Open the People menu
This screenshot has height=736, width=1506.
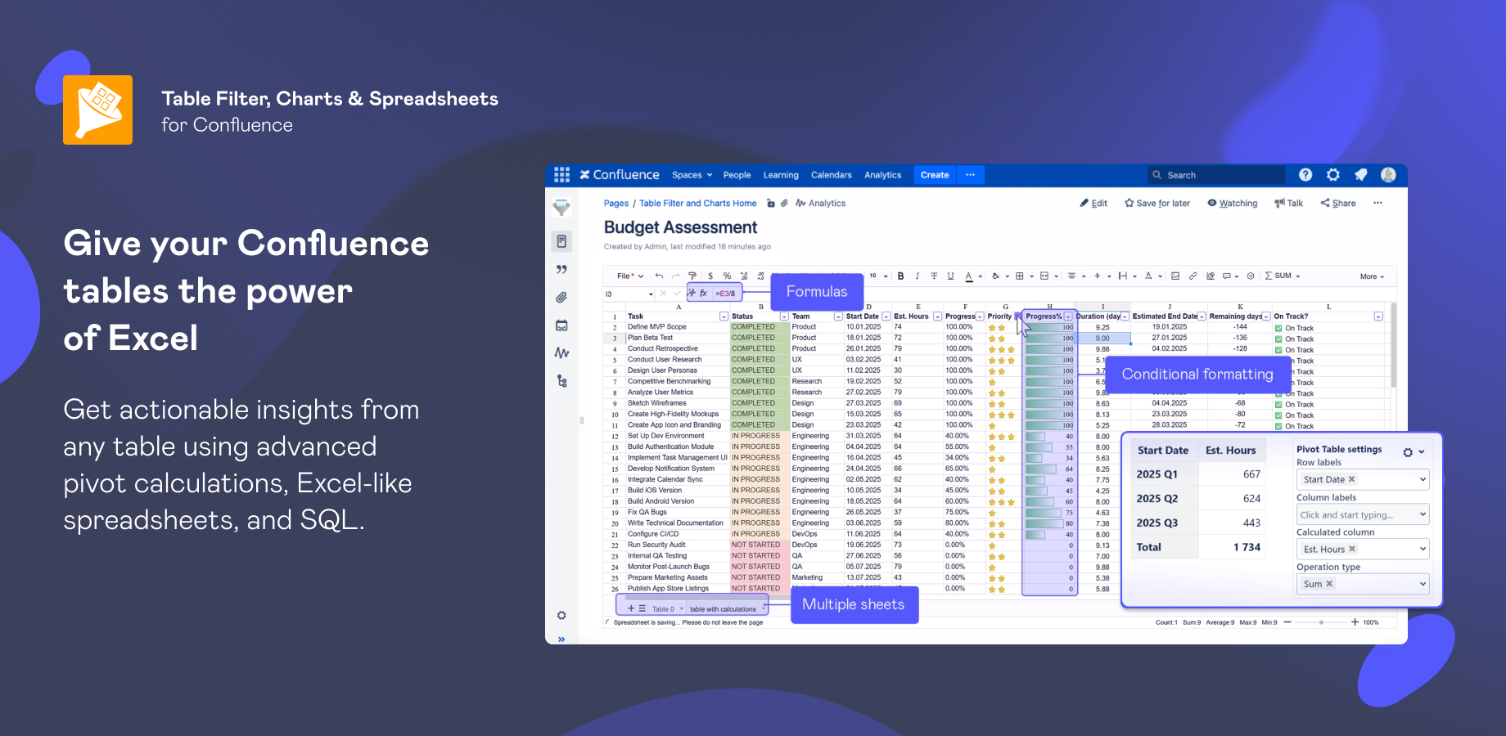(737, 175)
